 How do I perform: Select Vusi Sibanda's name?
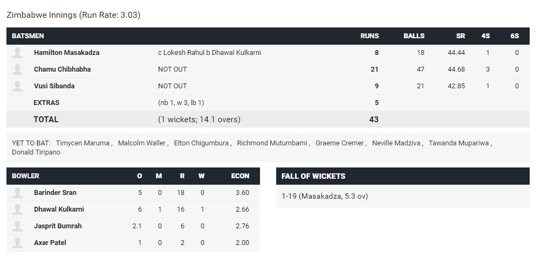tap(54, 86)
